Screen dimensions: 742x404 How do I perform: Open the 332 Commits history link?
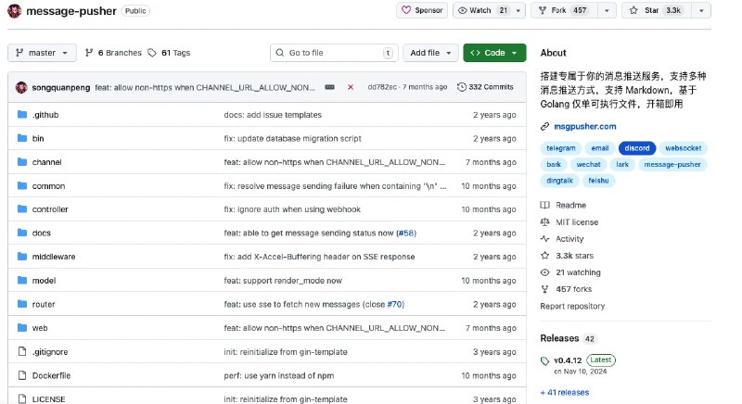click(x=485, y=87)
